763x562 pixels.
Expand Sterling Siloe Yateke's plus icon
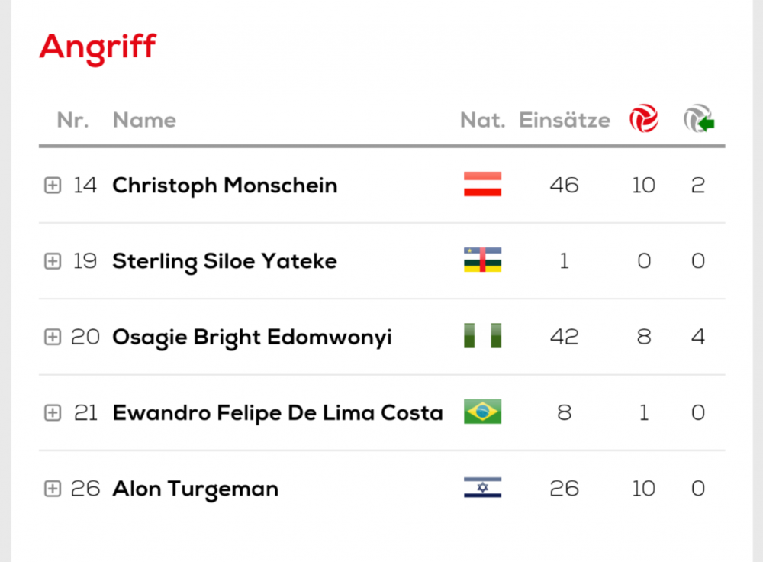[x=53, y=261]
